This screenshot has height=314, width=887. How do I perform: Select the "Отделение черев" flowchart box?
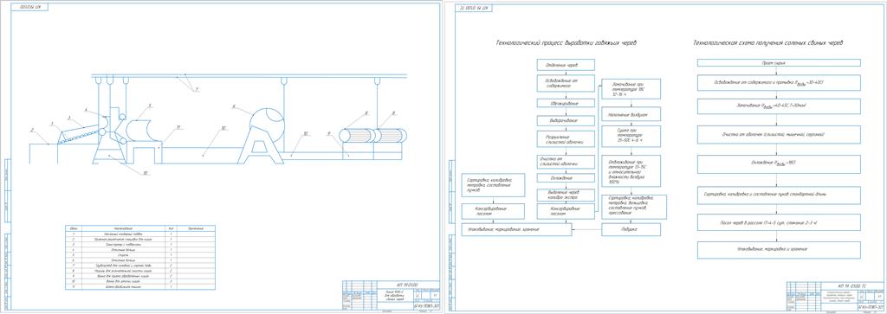pyautogui.click(x=566, y=65)
